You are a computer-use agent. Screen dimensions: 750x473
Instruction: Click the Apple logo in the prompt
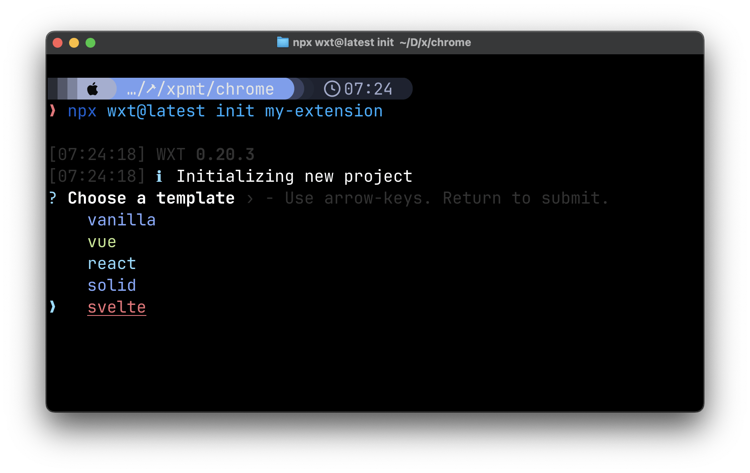point(93,89)
